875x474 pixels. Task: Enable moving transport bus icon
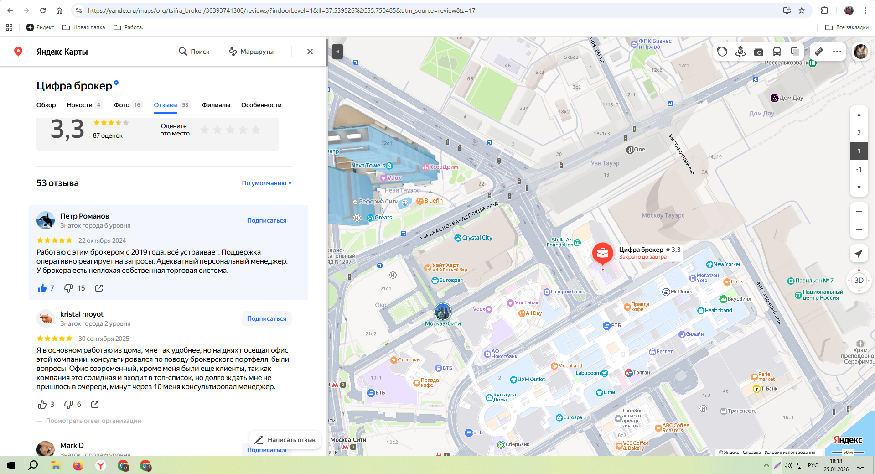pos(777,52)
